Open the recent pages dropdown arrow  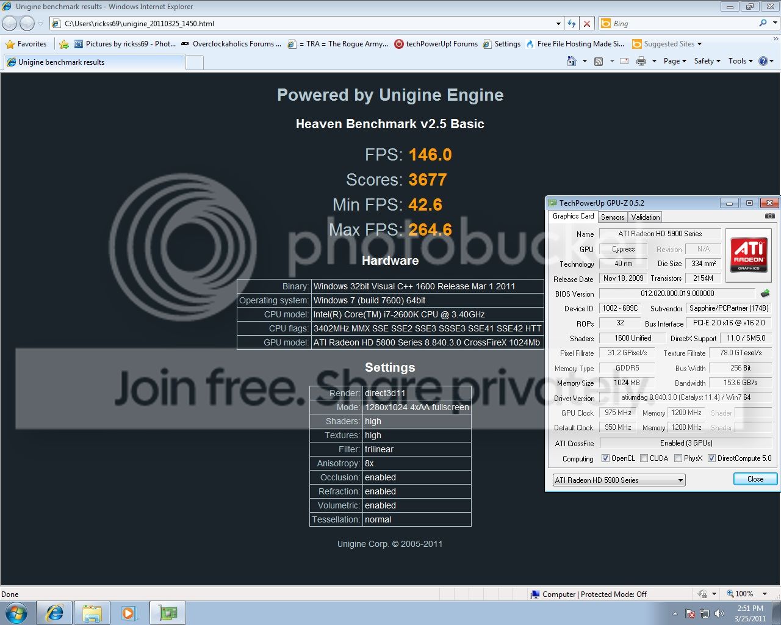41,24
